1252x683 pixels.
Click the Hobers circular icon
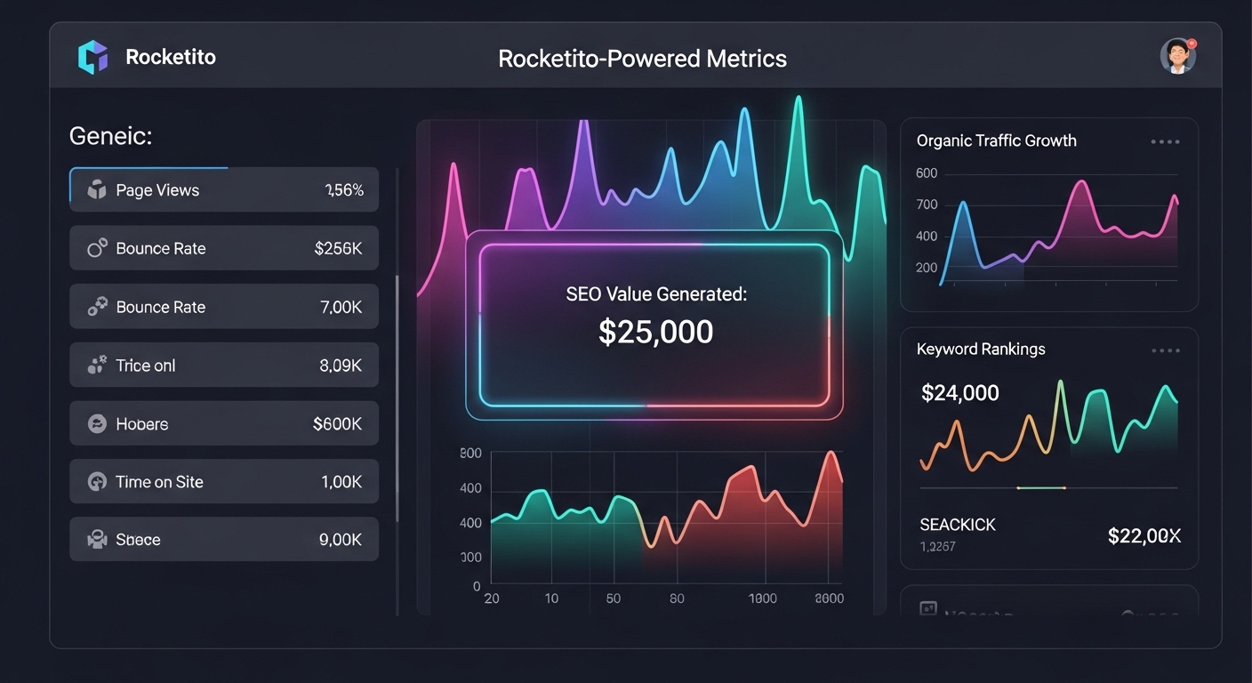[x=97, y=424]
